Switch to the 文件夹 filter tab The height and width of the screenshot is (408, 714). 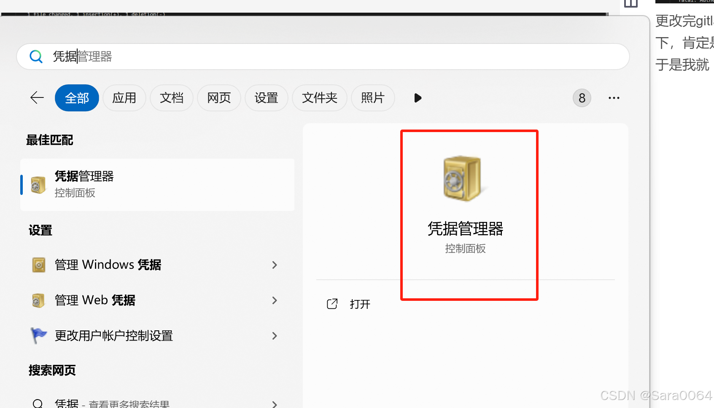[x=319, y=98]
